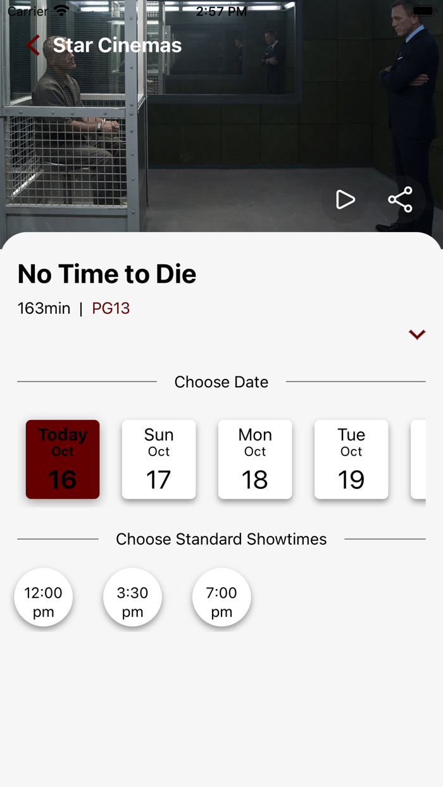Pick the 7:00 pm showtime

(x=221, y=597)
